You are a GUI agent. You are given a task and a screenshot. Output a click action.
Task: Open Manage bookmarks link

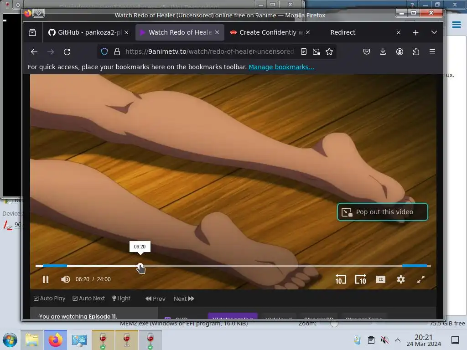(x=281, y=67)
